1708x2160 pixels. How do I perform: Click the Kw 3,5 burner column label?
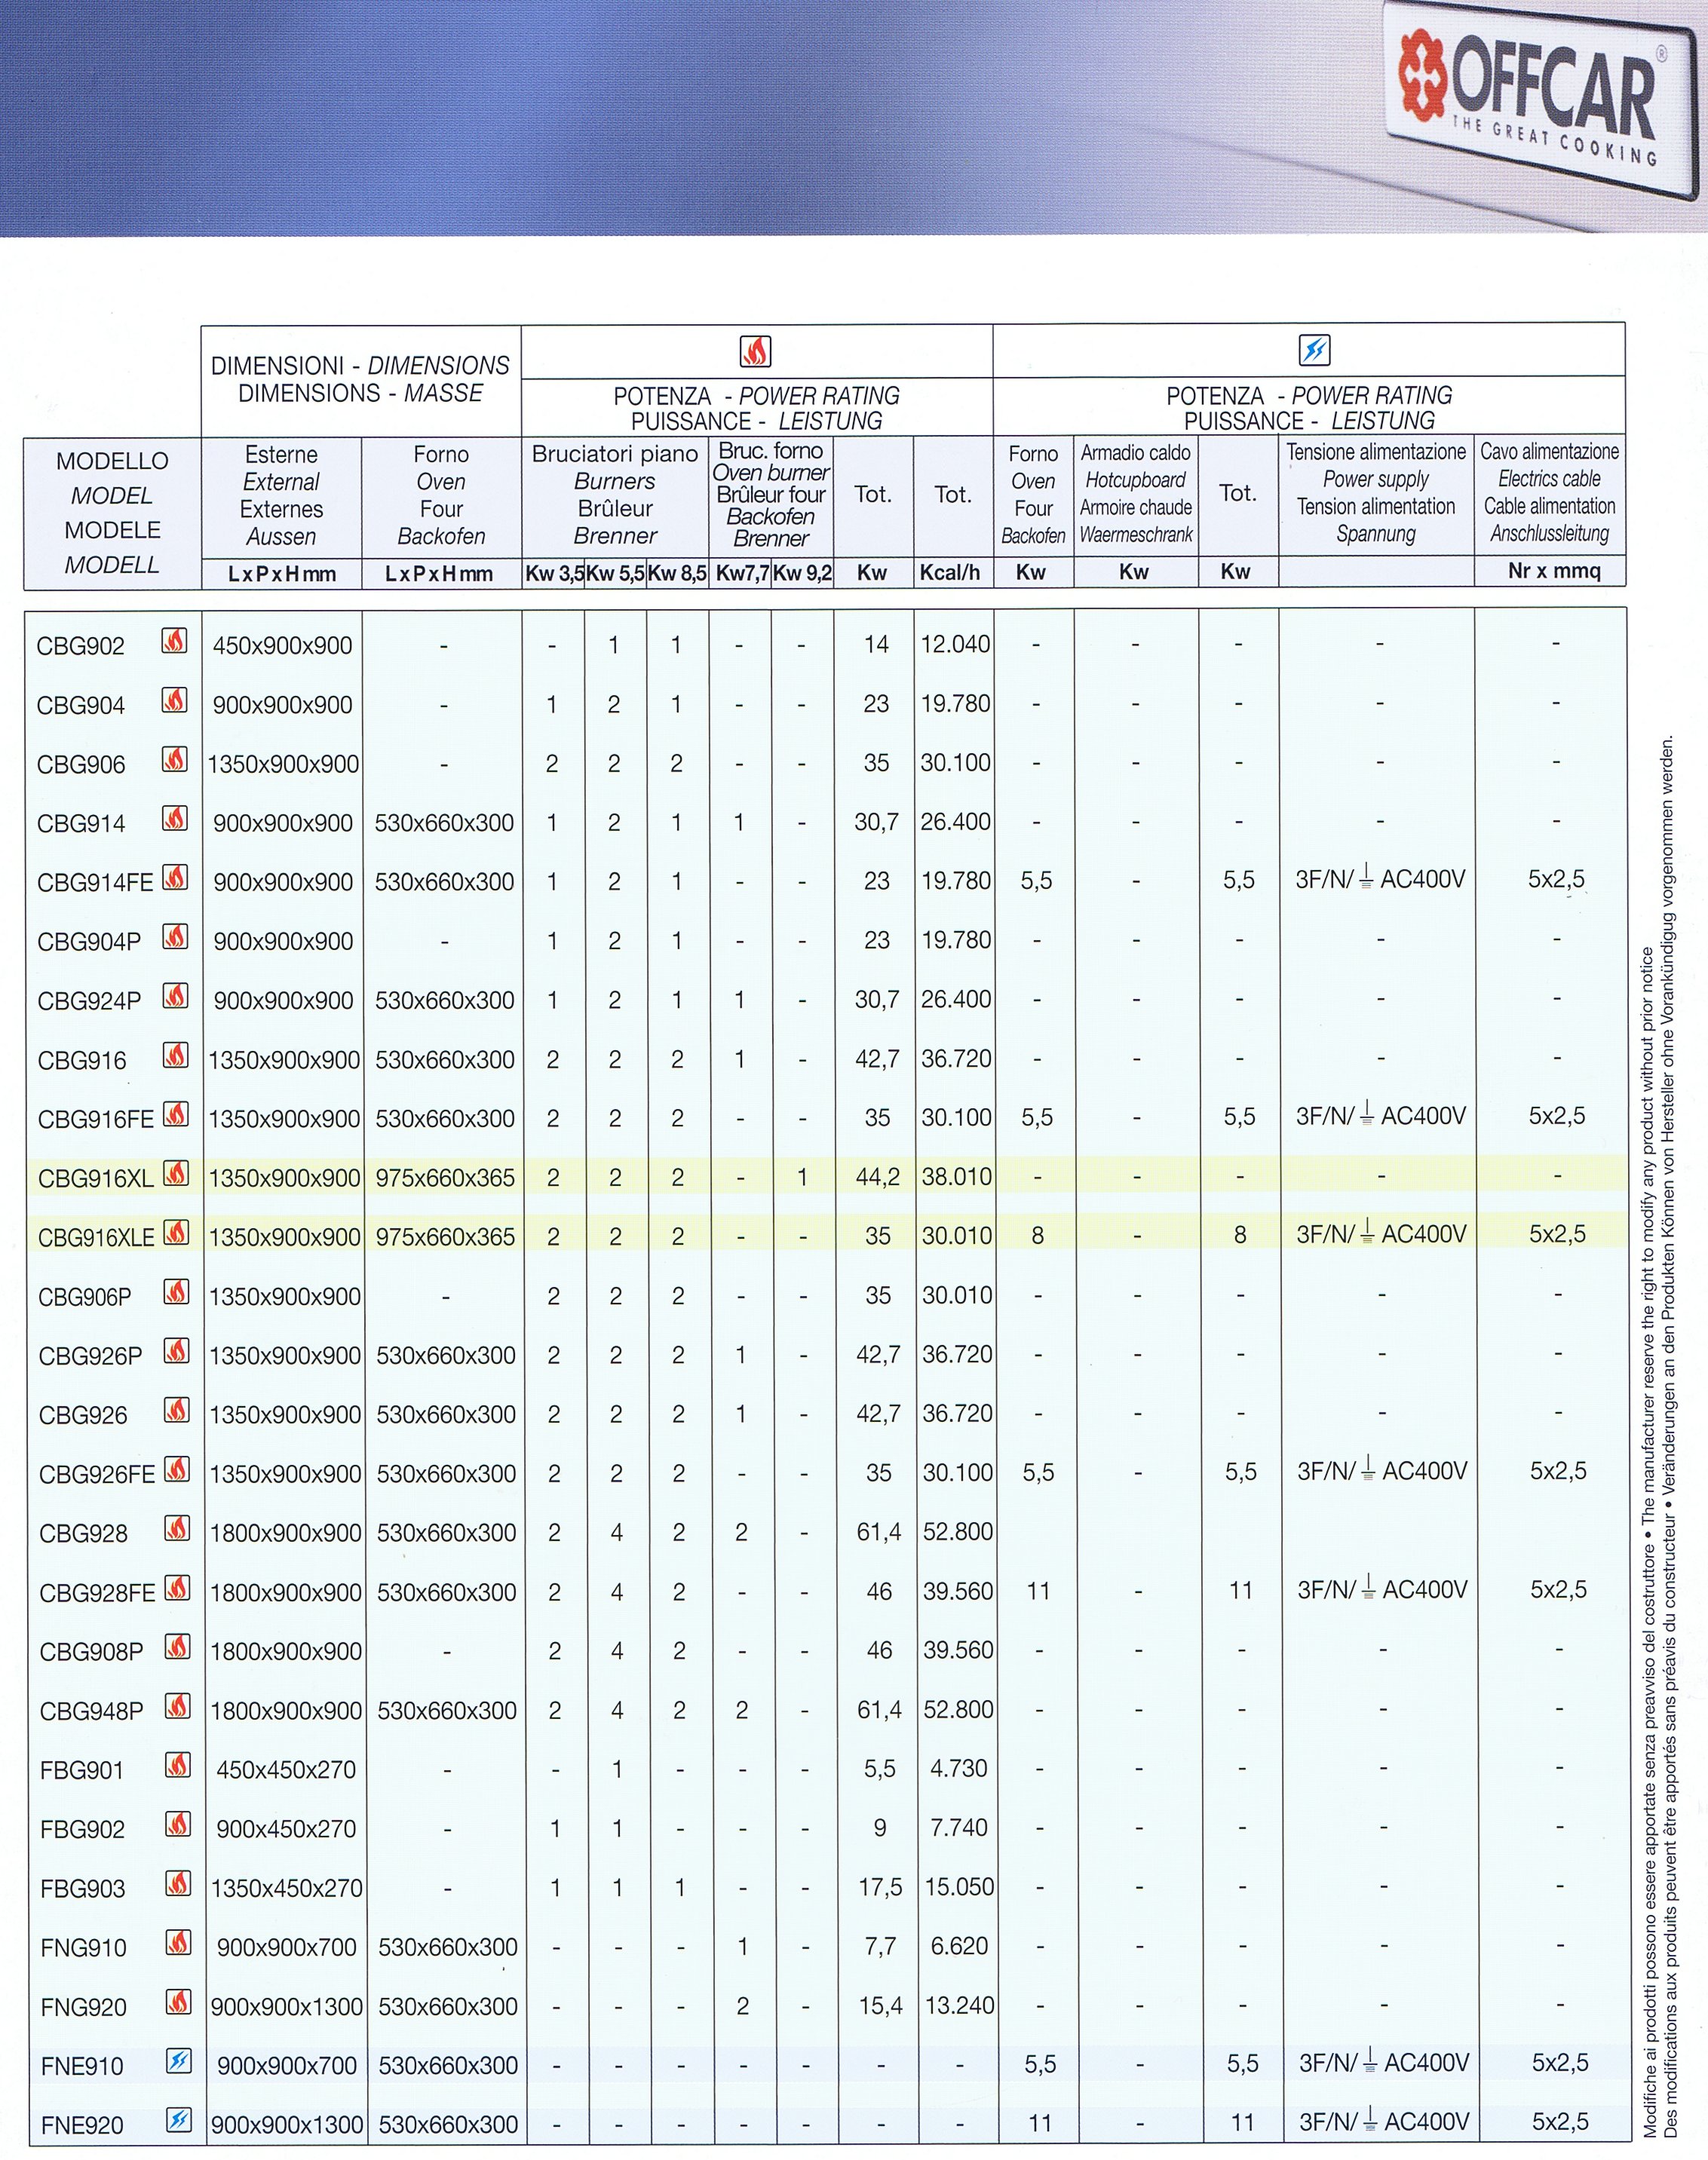[x=555, y=573]
